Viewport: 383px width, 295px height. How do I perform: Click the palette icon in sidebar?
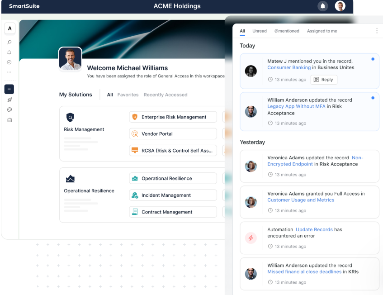tap(9, 109)
